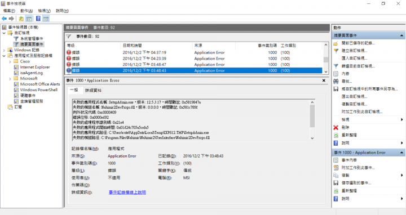Select the Microsoft Office Alerts log

pyautogui.click(x=40, y=84)
